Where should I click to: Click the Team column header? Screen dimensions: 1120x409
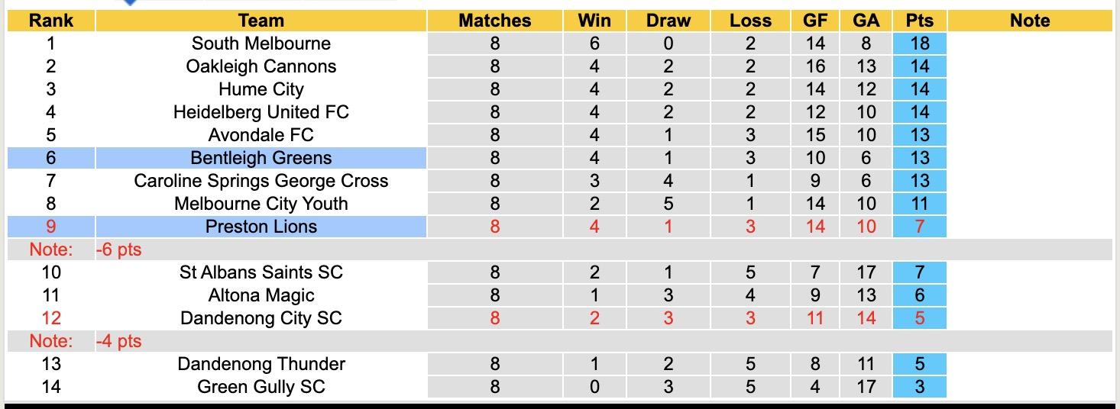click(261, 21)
